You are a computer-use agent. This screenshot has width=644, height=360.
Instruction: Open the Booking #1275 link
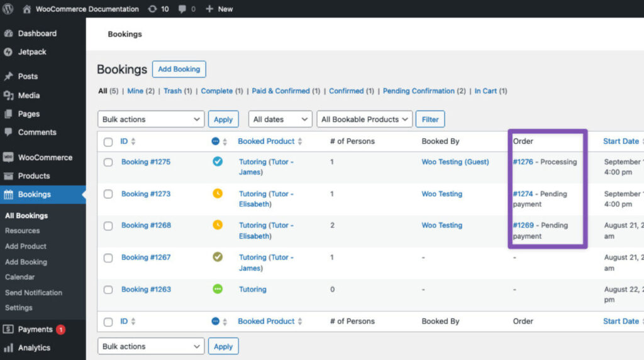pyautogui.click(x=146, y=161)
